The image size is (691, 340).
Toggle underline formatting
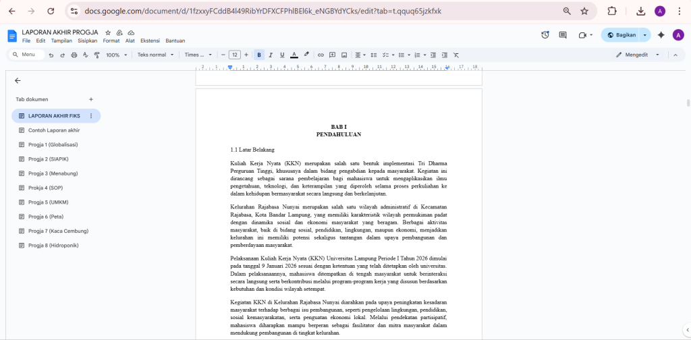click(282, 55)
